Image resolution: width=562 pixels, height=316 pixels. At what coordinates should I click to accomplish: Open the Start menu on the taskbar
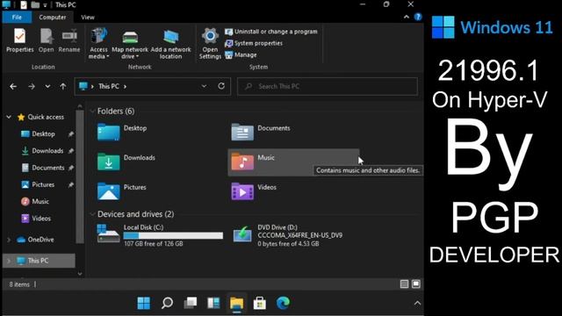tap(144, 303)
